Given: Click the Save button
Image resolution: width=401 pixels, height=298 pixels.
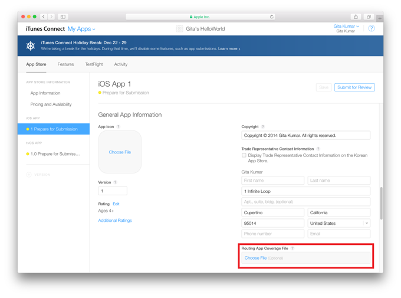Looking at the screenshot, I should (x=324, y=87).
